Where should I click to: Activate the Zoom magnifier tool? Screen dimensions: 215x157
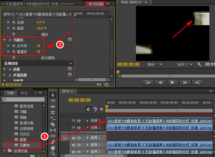(53, 153)
